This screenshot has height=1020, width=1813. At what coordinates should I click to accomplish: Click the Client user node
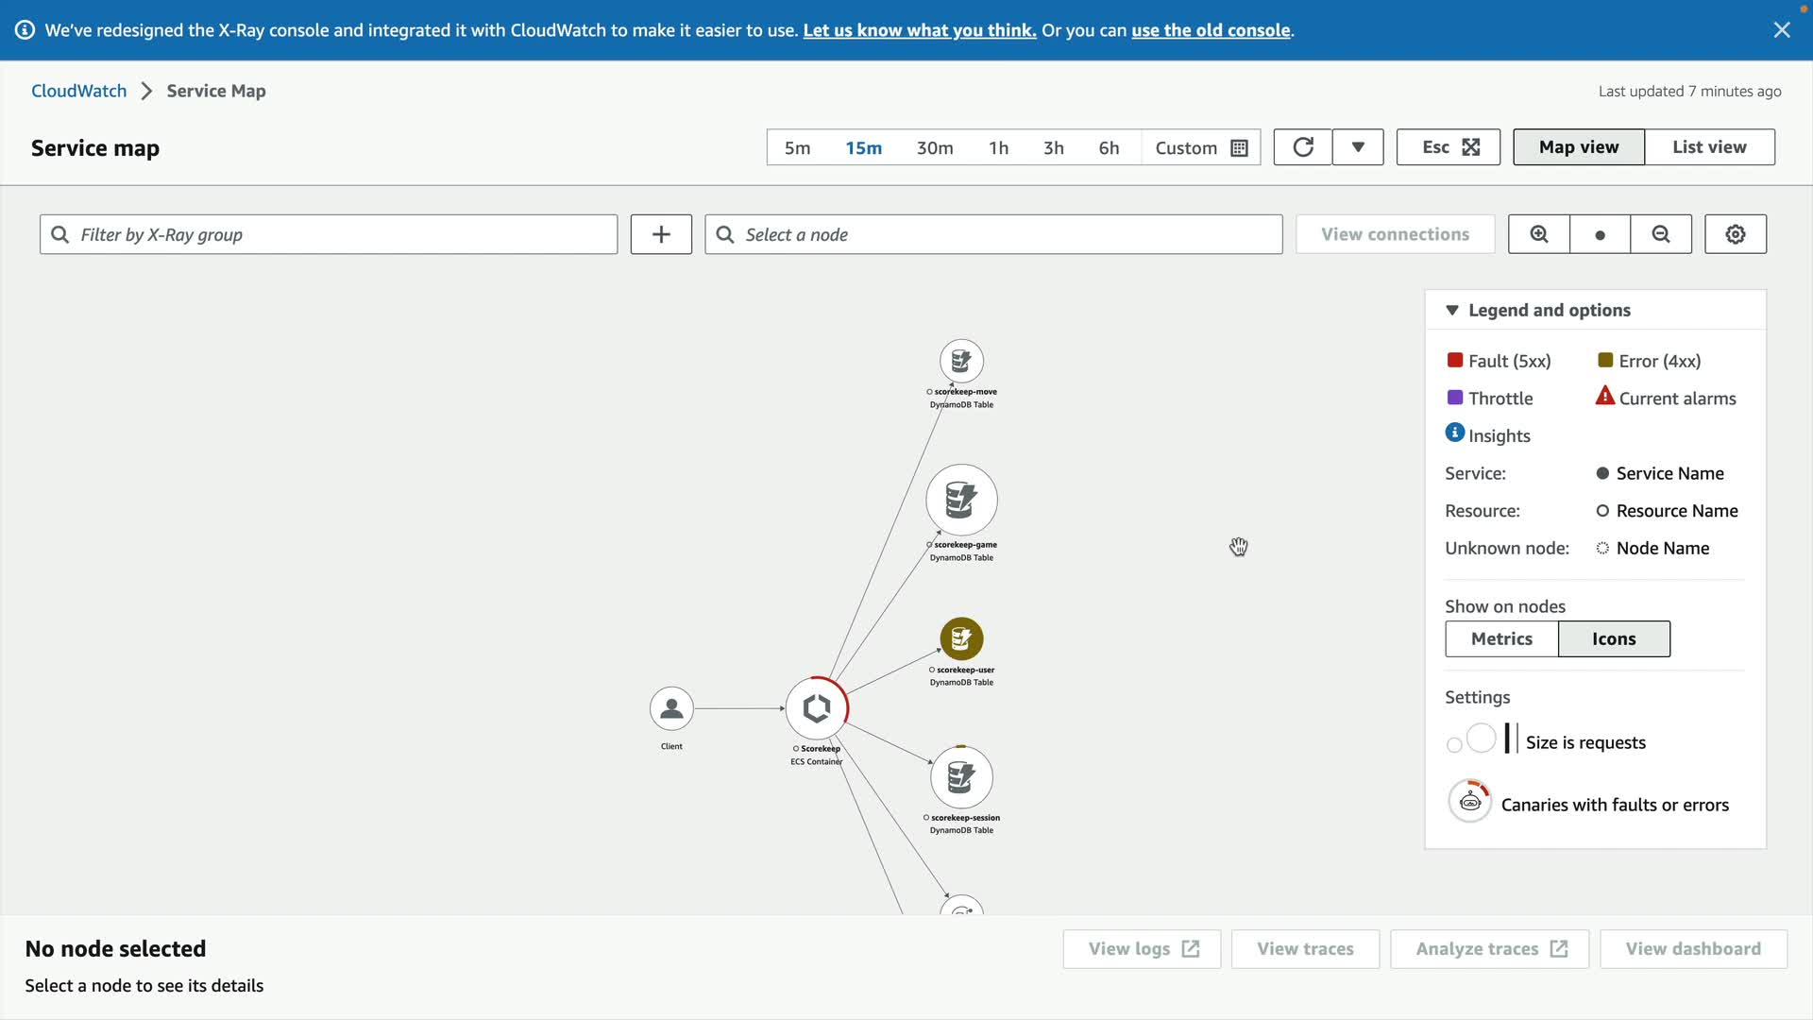click(671, 708)
